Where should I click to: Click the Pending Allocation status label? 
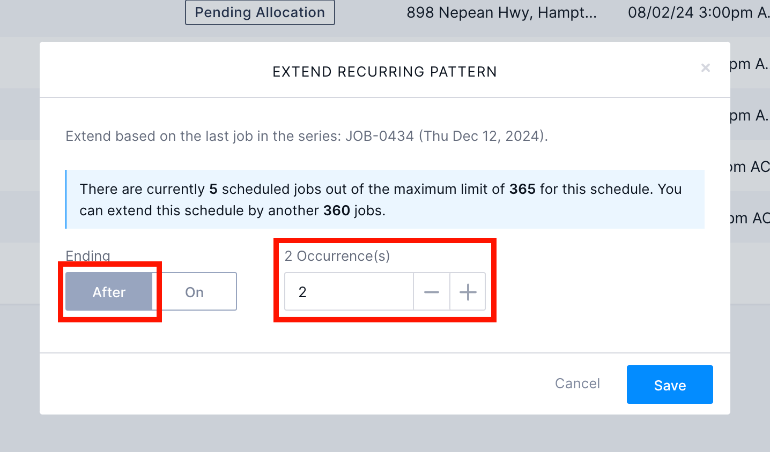[x=260, y=12]
